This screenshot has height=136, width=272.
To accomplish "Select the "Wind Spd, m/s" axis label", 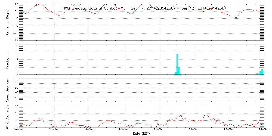I will (x=8, y=117).
